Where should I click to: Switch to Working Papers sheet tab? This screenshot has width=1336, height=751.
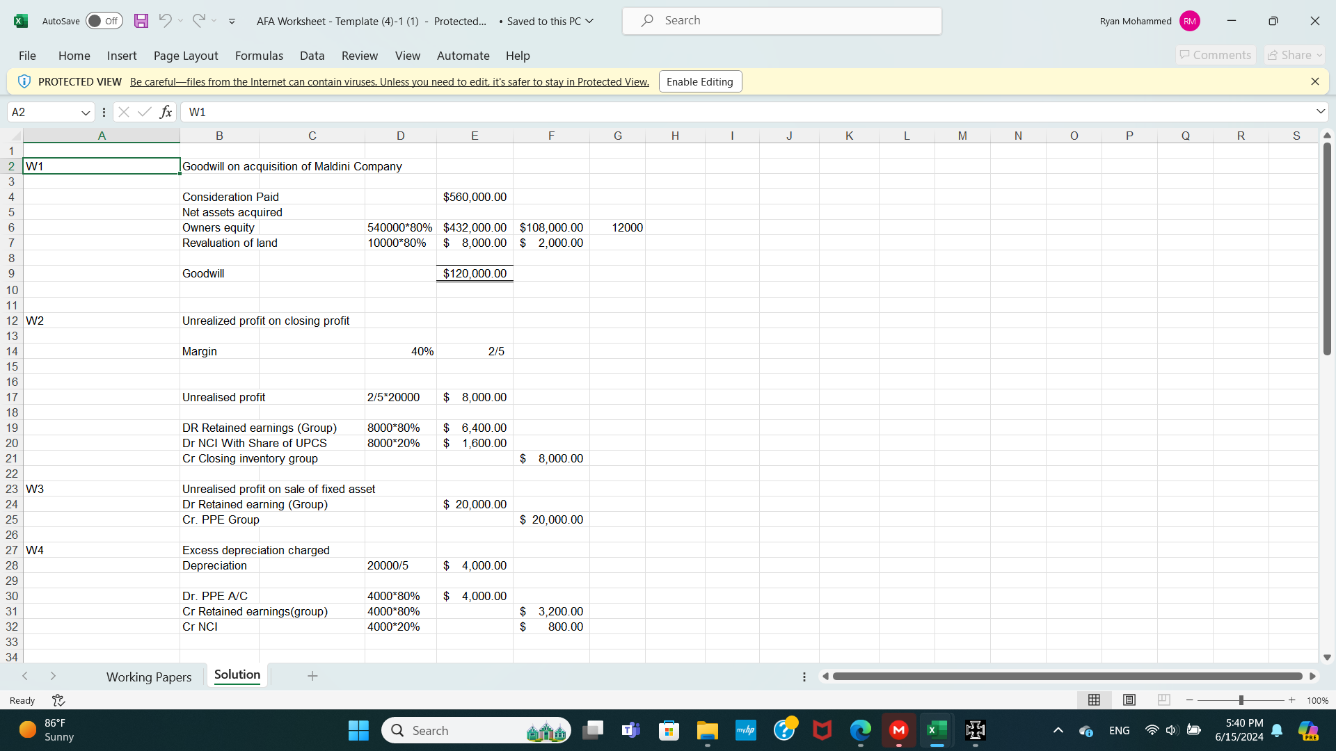coord(149,677)
